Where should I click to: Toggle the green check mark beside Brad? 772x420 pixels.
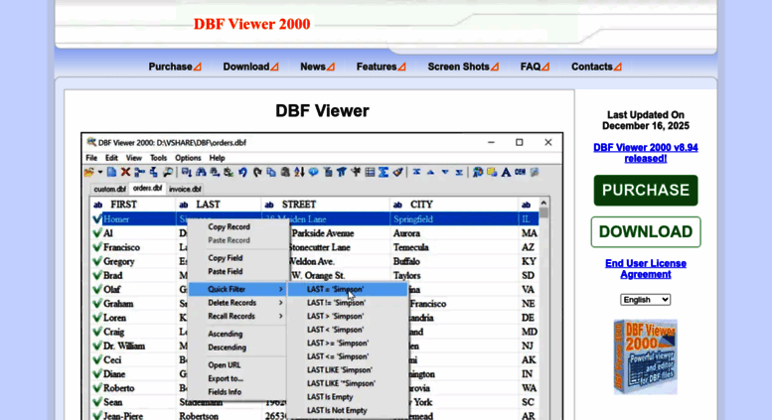tap(97, 275)
